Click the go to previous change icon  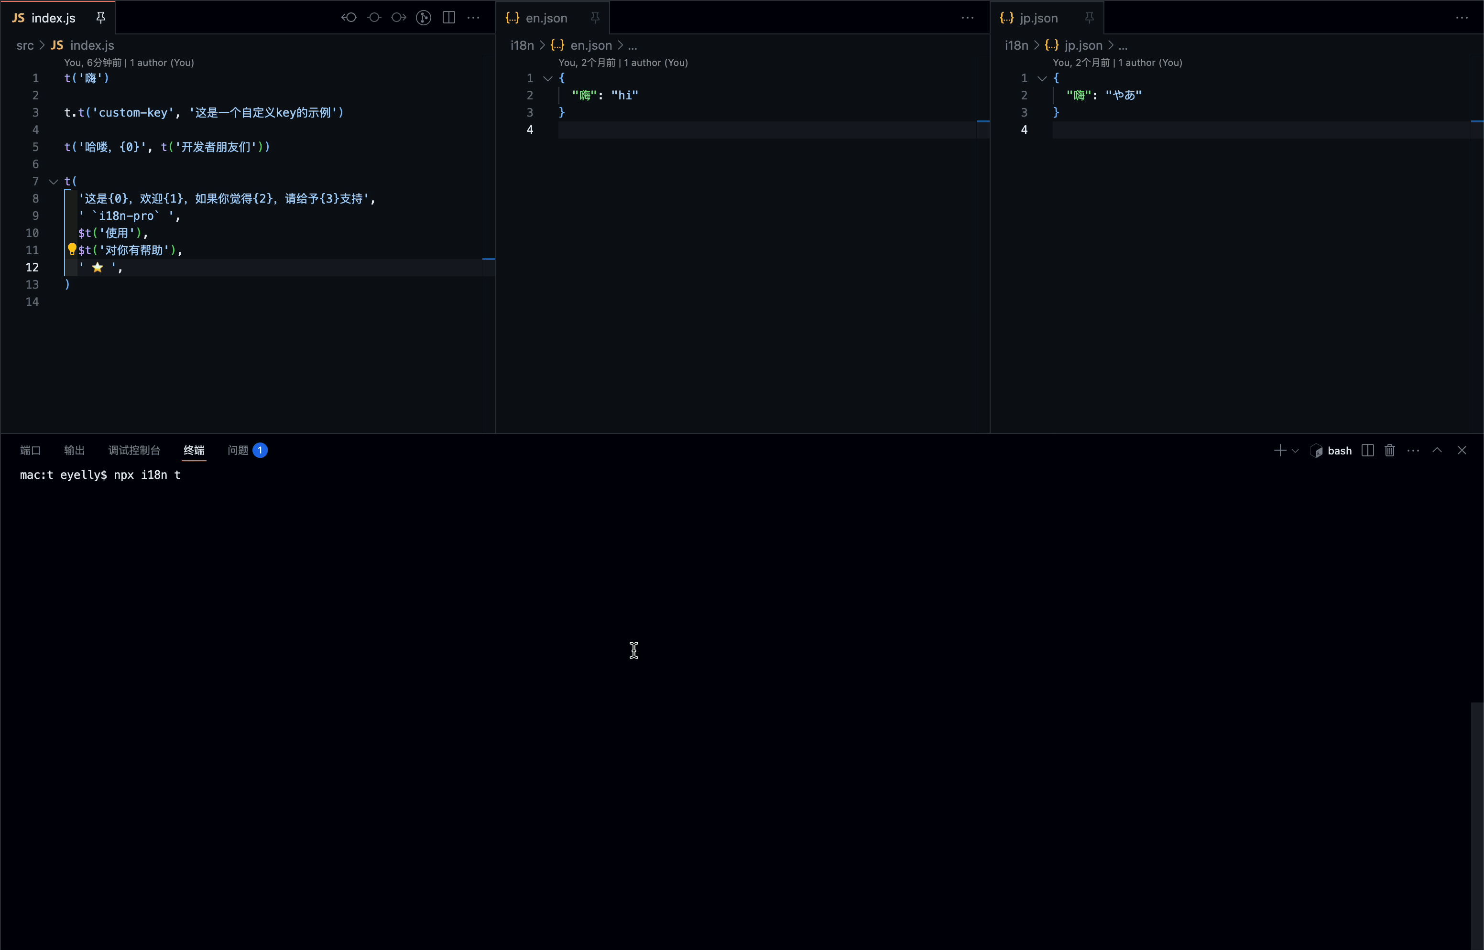point(349,17)
